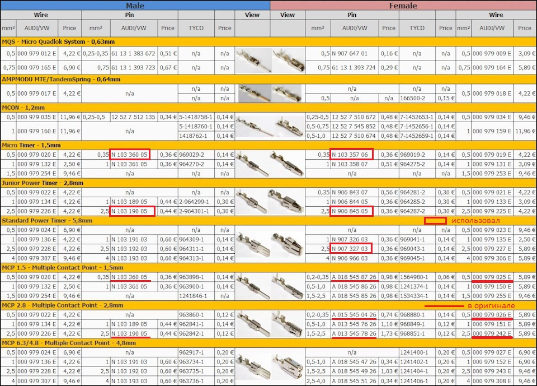Click wire number 000 979 018 E
This screenshot has height=386, width=537.
pyautogui.click(x=492, y=94)
